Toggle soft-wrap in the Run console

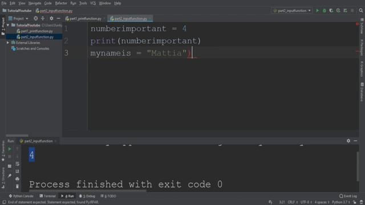pyautogui.click(x=17, y=164)
